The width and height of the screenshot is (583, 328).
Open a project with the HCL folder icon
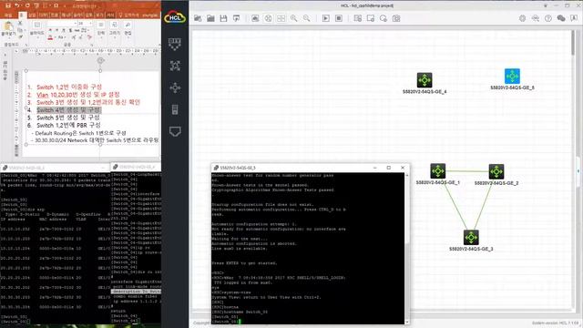click(x=210, y=18)
